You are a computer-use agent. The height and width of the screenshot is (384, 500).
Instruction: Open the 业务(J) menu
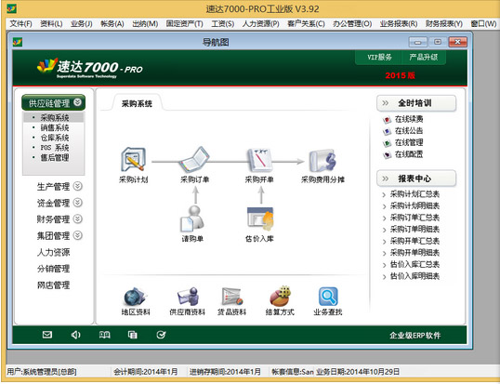pos(81,23)
